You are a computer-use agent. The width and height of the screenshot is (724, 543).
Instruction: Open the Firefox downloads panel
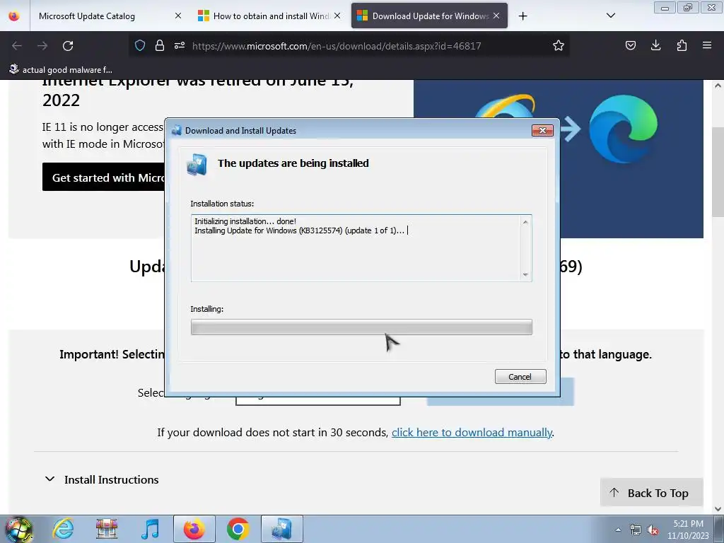pyautogui.click(x=655, y=45)
